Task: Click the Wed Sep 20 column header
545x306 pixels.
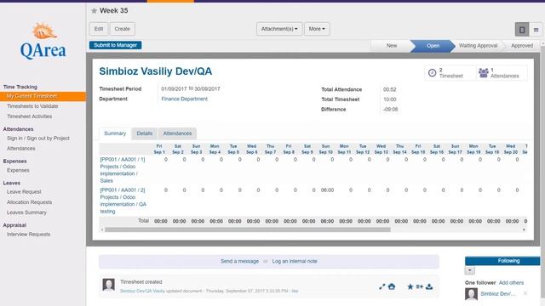Action: 511,150
